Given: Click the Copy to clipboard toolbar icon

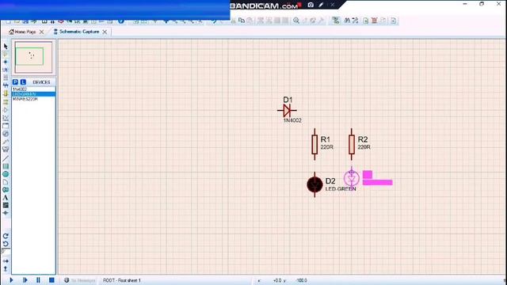Looking at the screenshot, I should pyautogui.click(x=242, y=21).
